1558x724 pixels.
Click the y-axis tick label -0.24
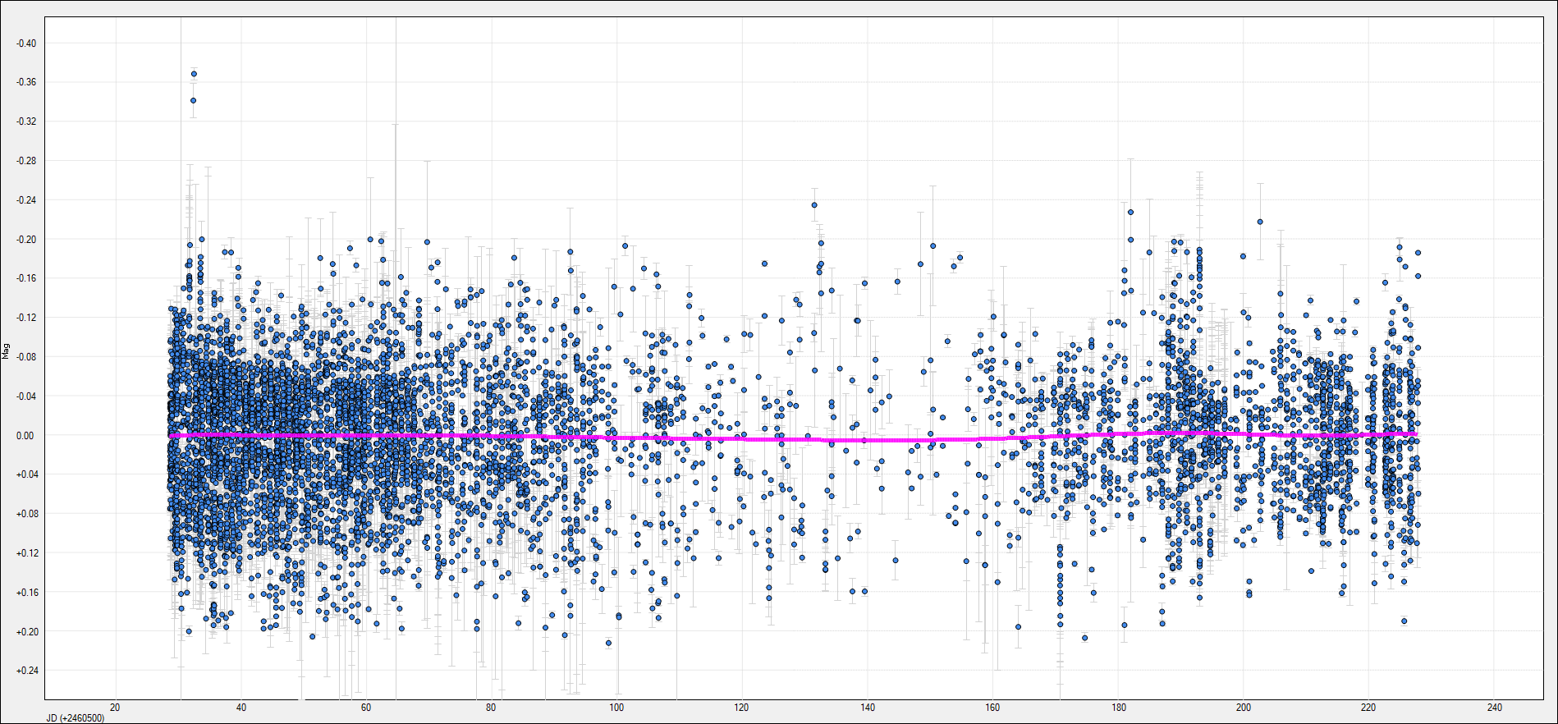pos(27,200)
